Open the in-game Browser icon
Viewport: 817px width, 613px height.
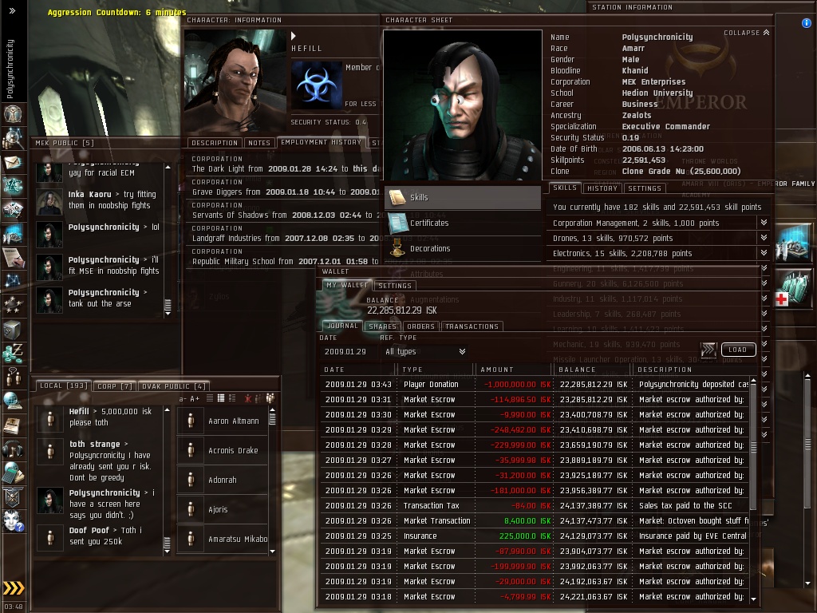13,401
